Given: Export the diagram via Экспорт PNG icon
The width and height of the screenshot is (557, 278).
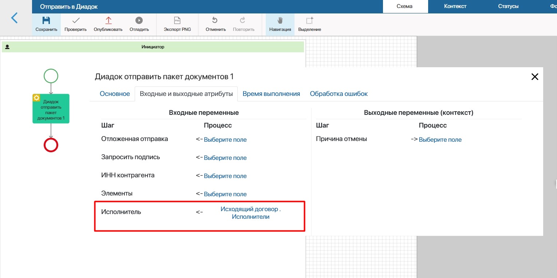Looking at the screenshot, I should pyautogui.click(x=177, y=21).
